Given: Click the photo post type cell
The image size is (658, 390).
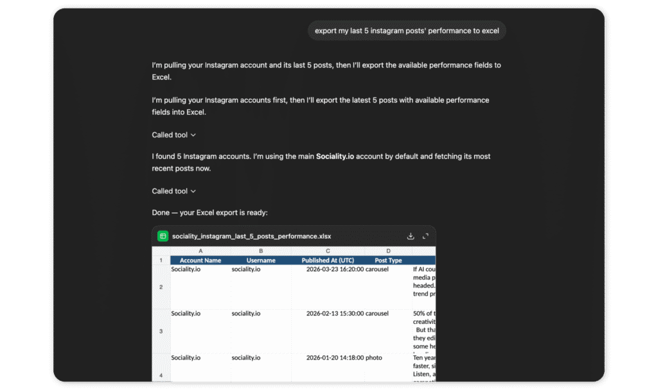Looking at the screenshot, I should 374,357.
